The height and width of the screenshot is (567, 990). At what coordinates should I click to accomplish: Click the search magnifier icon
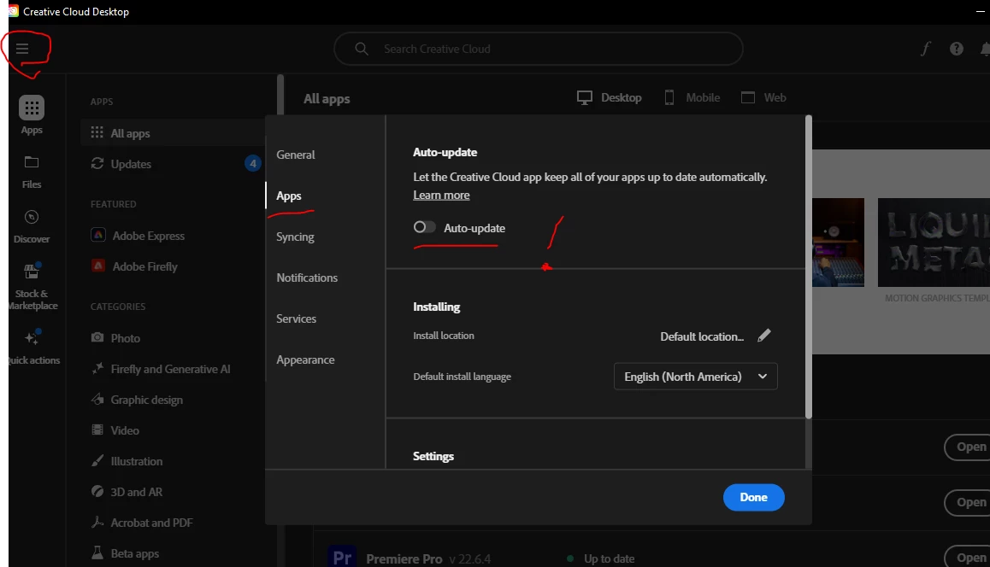(x=361, y=49)
